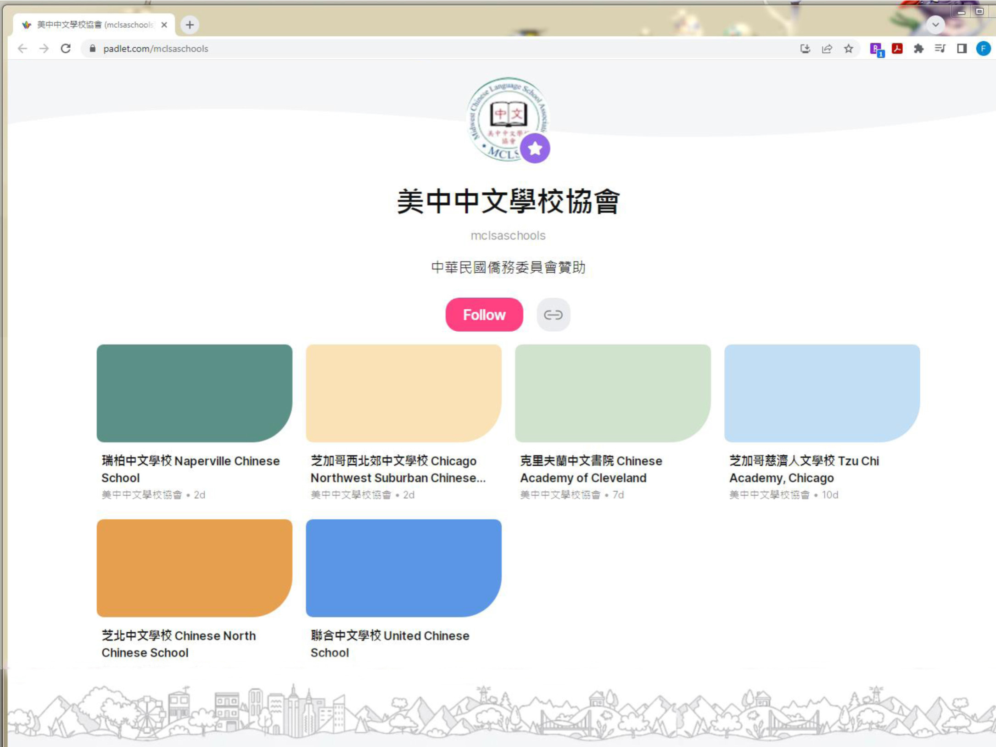Screen dimensions: 996x747
Task: Open the media control queue icon
Action: 940,49
